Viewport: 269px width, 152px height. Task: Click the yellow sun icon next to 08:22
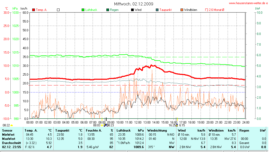click(12, 125)
